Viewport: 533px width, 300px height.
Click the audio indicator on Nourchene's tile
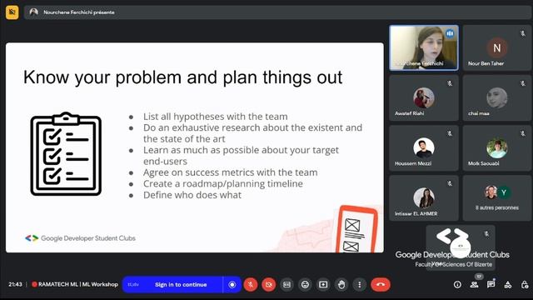(450, 33)
